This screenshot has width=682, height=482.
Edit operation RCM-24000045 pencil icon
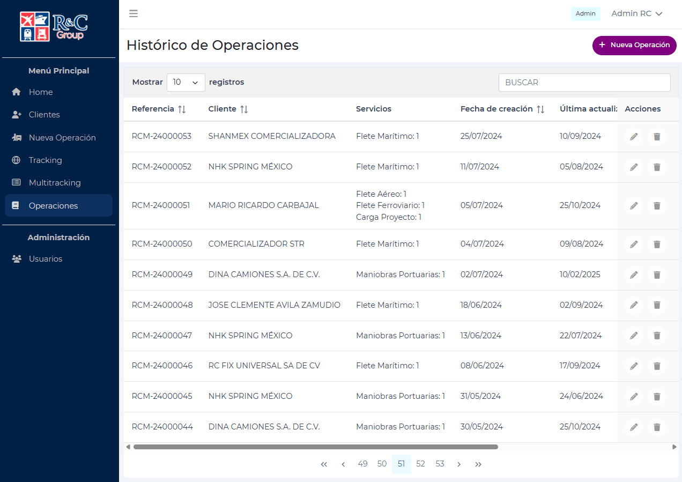634,397
